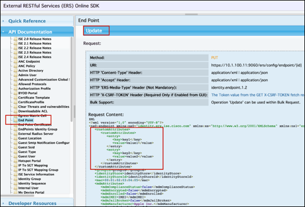This screenshot has width=305, height=207.
Task: Open Active Directory documentation
Action: pos(31,71)
